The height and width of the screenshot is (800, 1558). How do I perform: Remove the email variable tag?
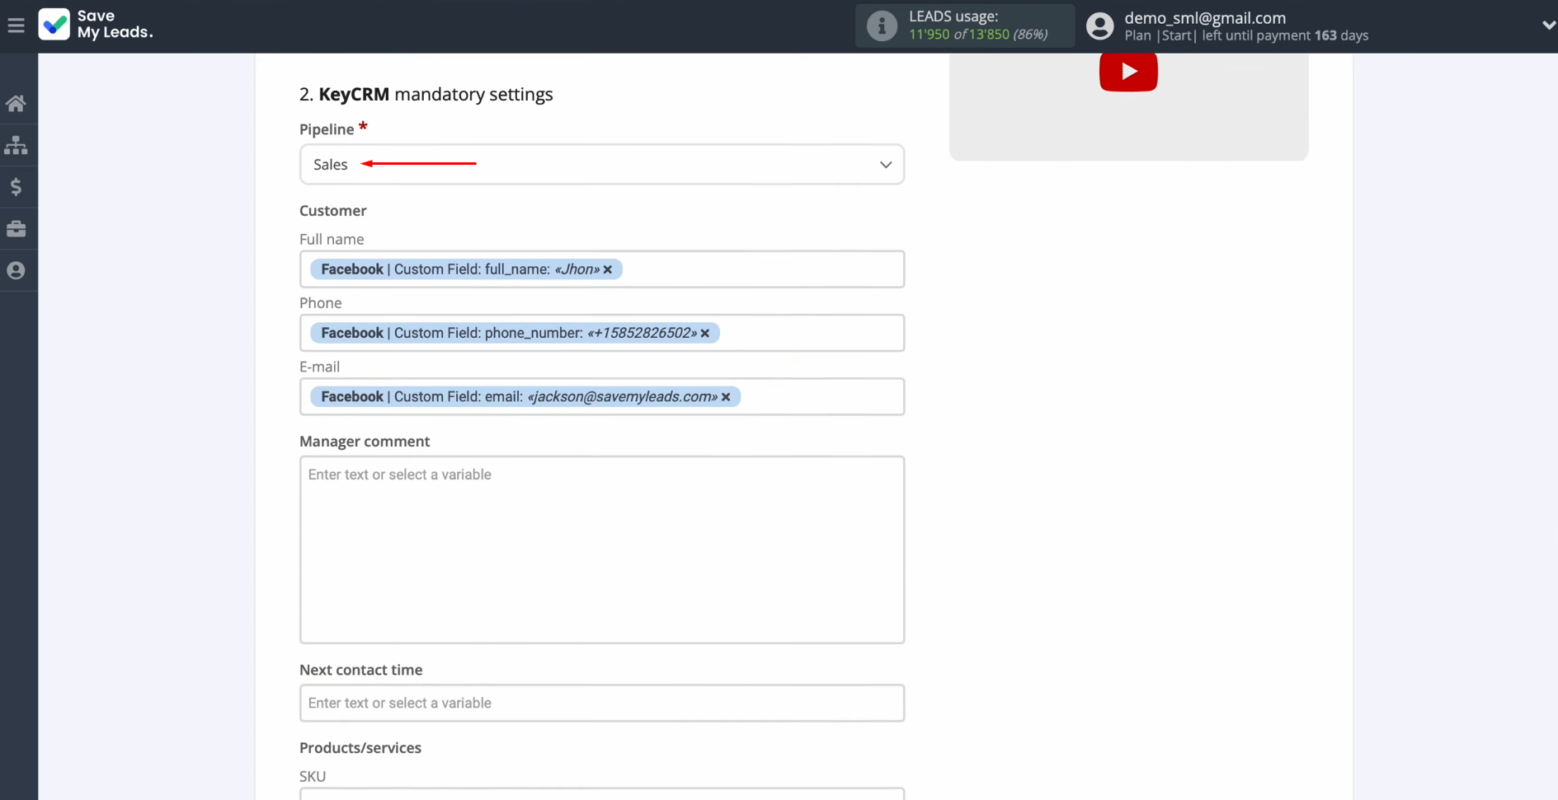[x=726, y=397]
